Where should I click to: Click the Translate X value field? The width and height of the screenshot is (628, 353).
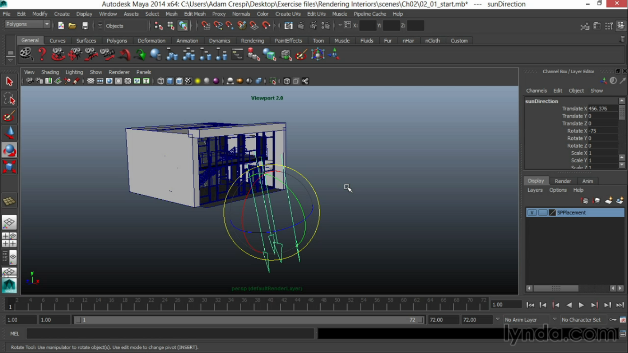(602, 109)
